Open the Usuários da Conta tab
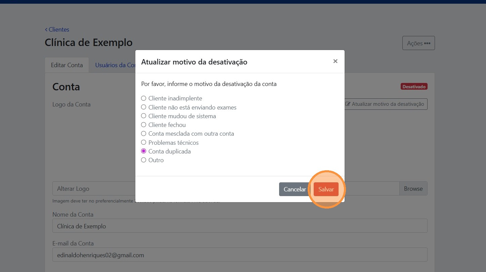This screenshot has width=486, height=272. (x=115, y=65)
